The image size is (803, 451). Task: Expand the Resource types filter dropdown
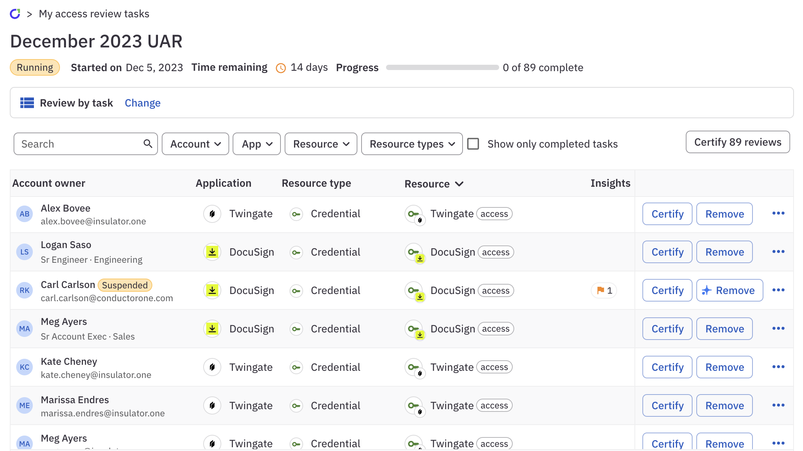pyautogui.click(x=411, y=144)
